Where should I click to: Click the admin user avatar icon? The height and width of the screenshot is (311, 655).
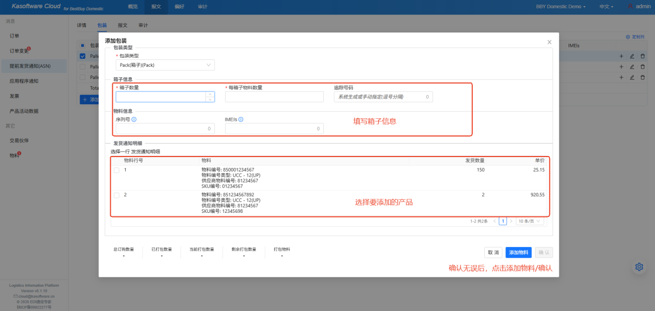[630, 7]
